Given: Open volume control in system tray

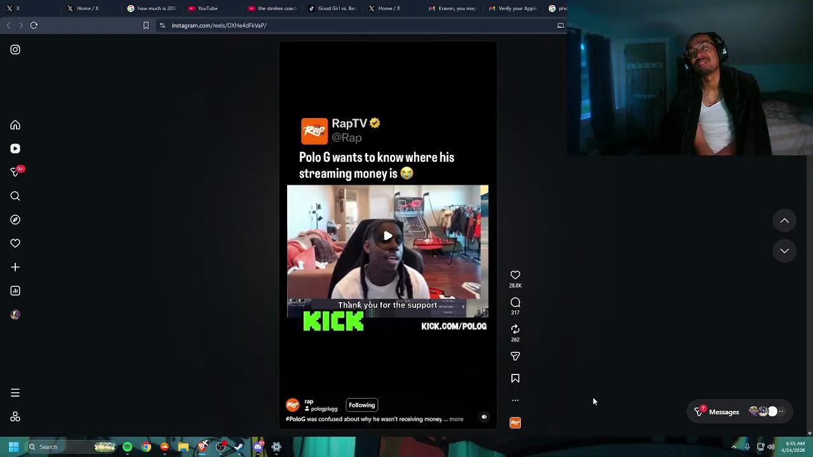Looking at the screenshot, I should pyautogui.click(x=771, y=447).
